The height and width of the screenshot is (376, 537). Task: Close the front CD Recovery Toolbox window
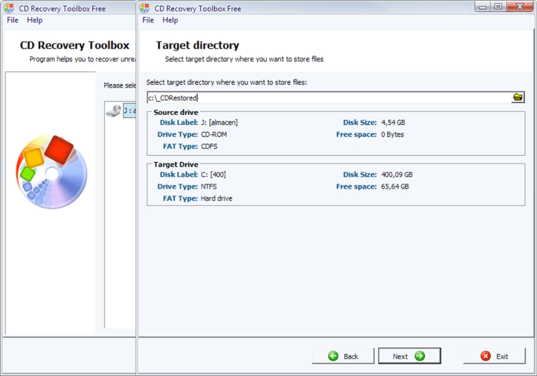click(520, 7)
